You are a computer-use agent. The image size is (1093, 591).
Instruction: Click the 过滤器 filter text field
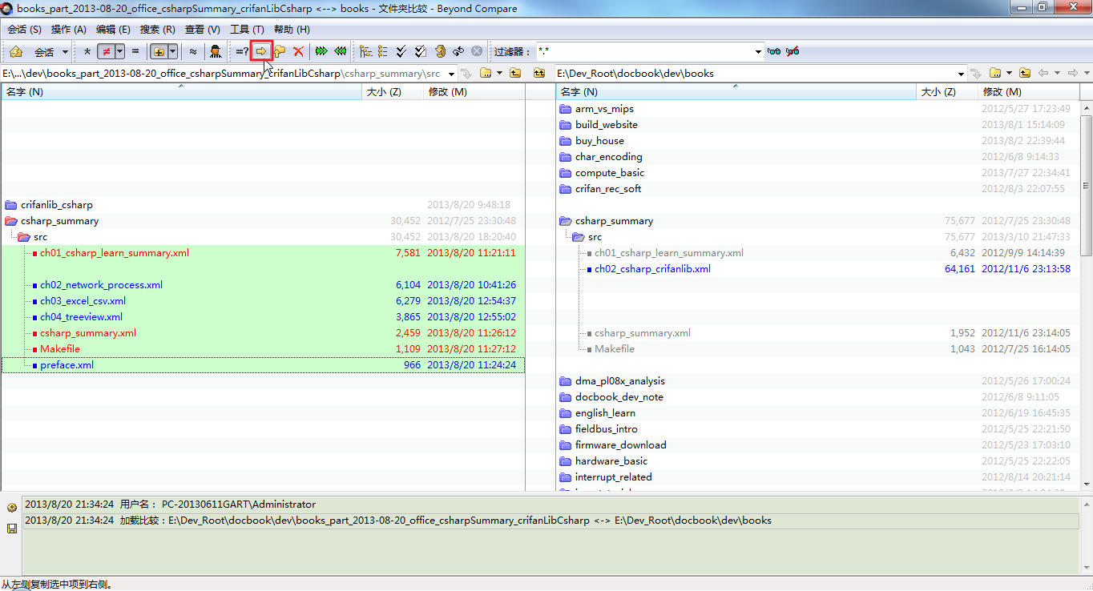coord(645,52)
